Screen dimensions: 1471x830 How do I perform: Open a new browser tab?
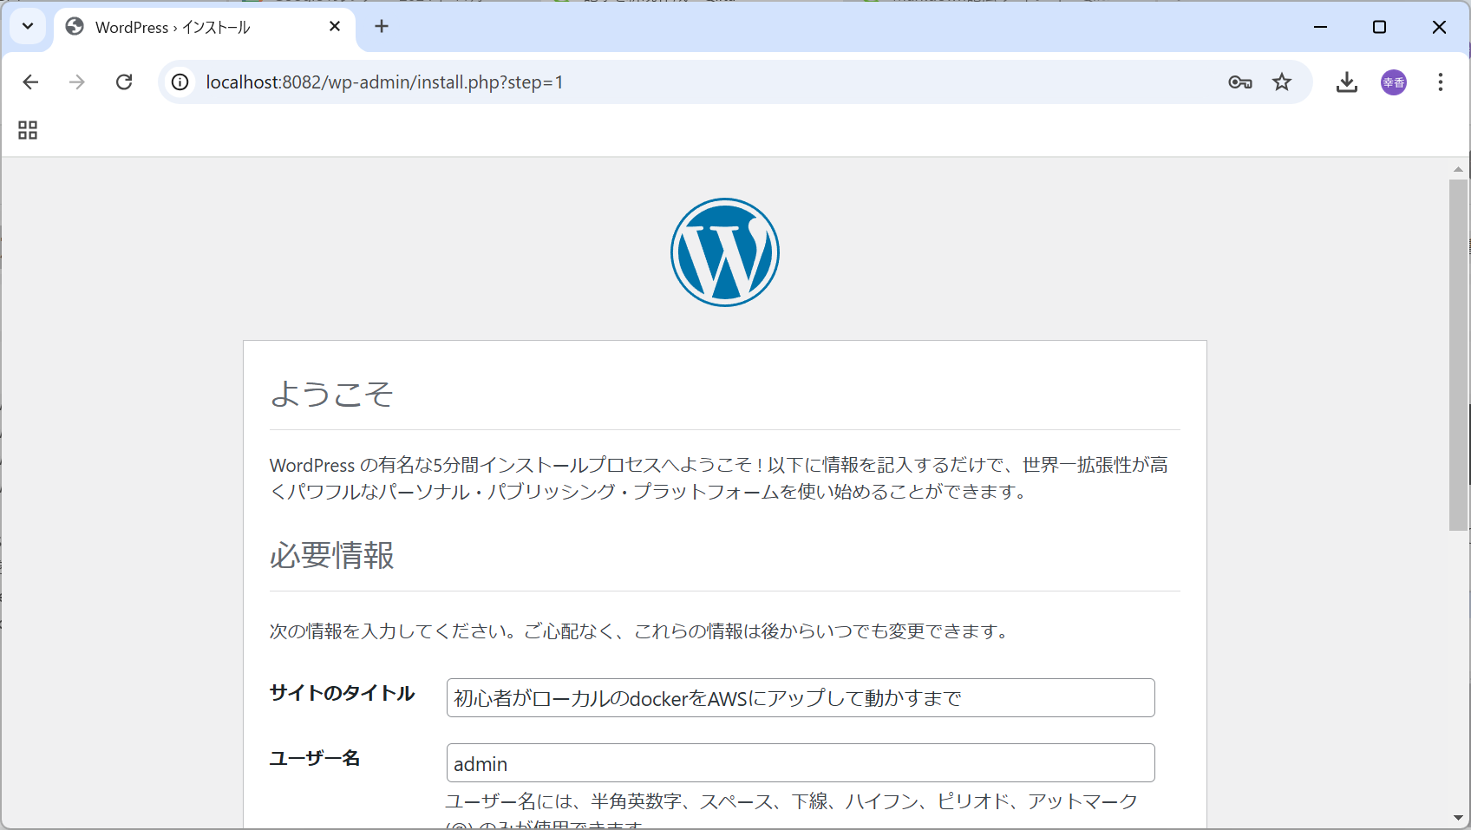tap(382, 27)
